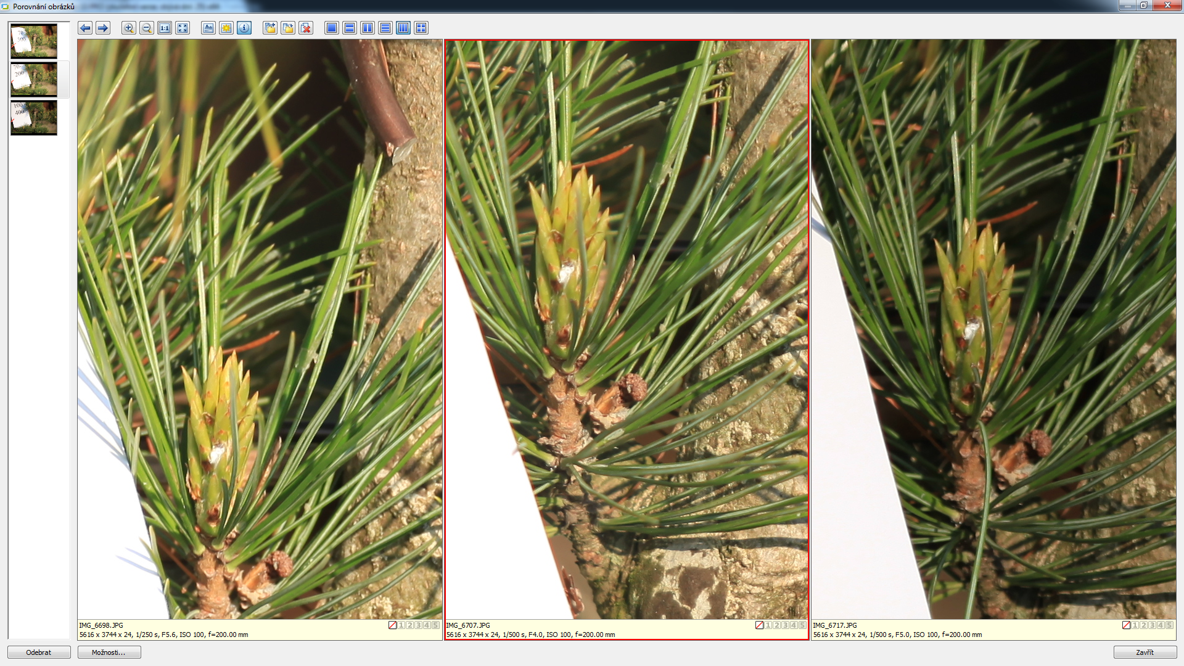Click the next image arrow

(x=103, y=28)
